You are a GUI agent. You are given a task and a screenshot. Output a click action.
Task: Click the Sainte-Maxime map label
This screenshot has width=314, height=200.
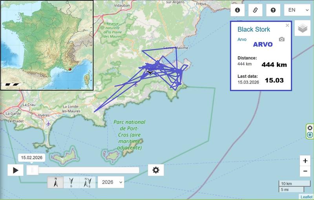point(175,48)
